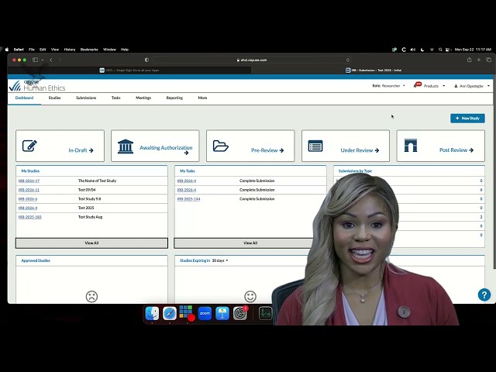Screen dimensions: 496x372
Task: Open the Apple menu logo
Action: coord(7,50)
